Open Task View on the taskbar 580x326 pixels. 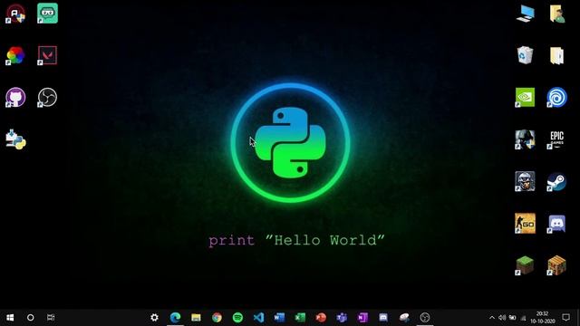click(51, 318)
